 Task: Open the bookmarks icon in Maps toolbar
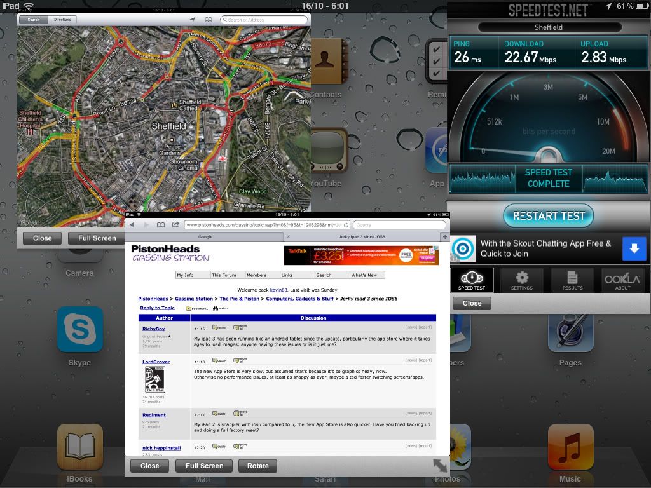point(209,20)
